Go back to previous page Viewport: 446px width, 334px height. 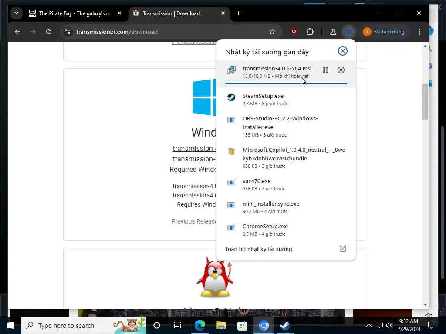pyautogui.click(x=17, y=32)
